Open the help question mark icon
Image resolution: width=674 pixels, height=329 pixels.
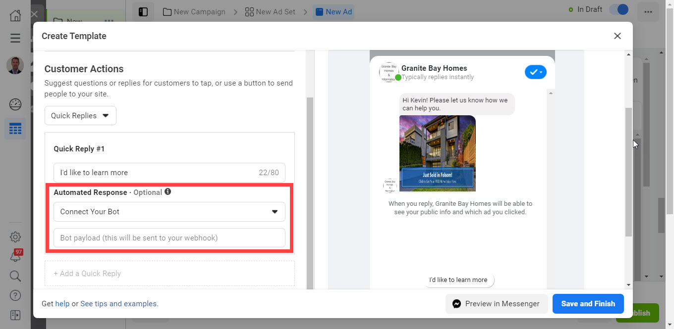pyautogui.click(x=15, y=295)
